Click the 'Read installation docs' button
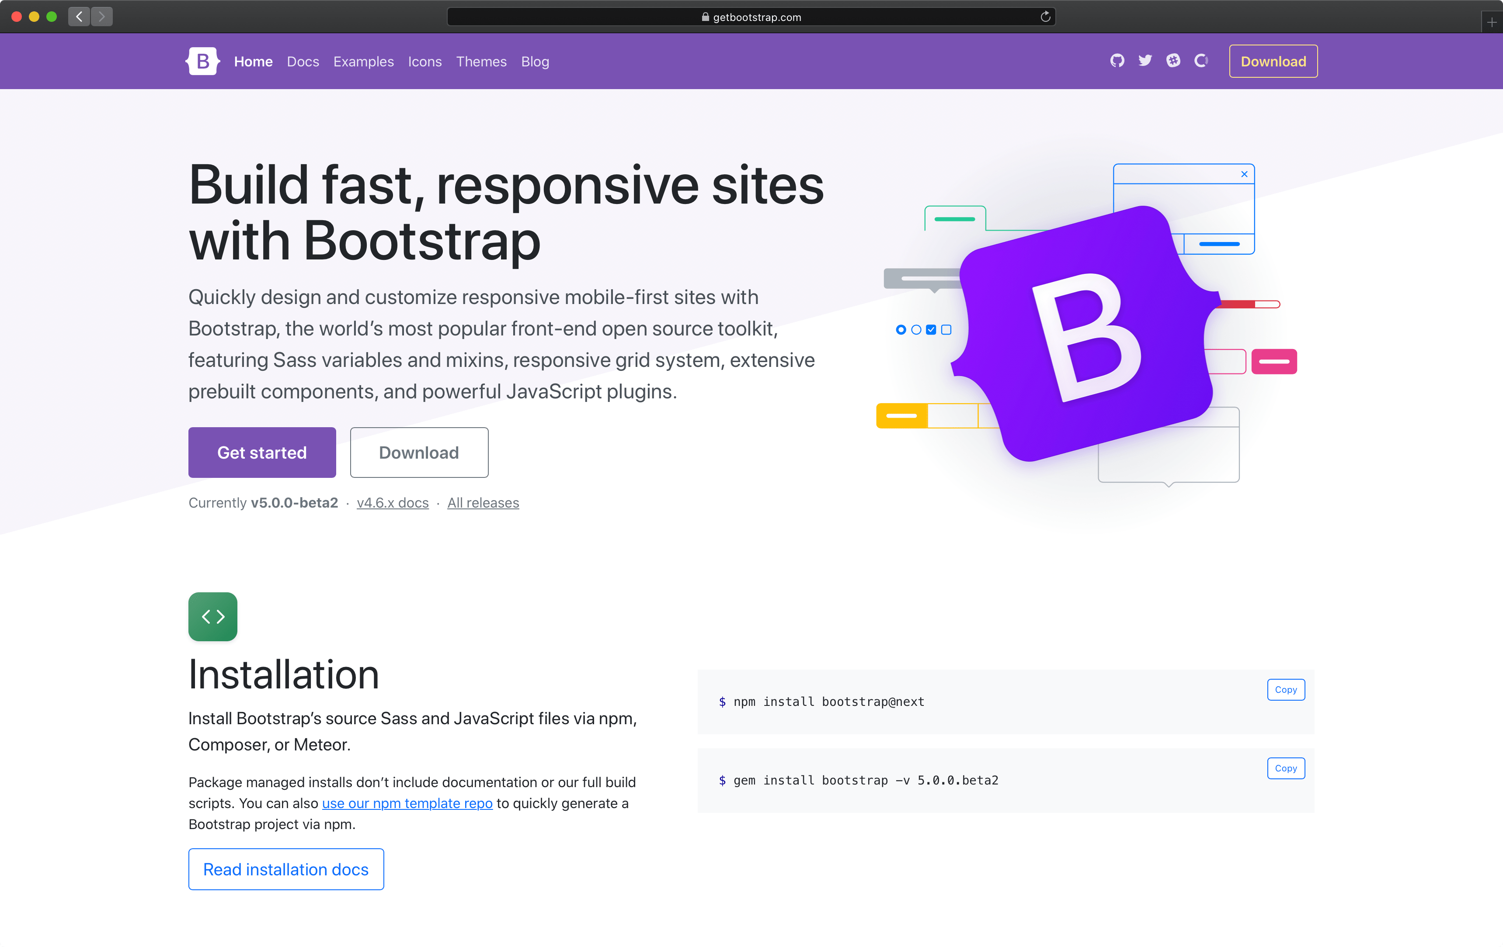This screenshot has height=947, width=1503. (x=286, y=870)
